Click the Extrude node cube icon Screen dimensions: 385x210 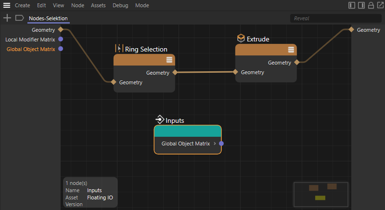click(x=241, y=38)
